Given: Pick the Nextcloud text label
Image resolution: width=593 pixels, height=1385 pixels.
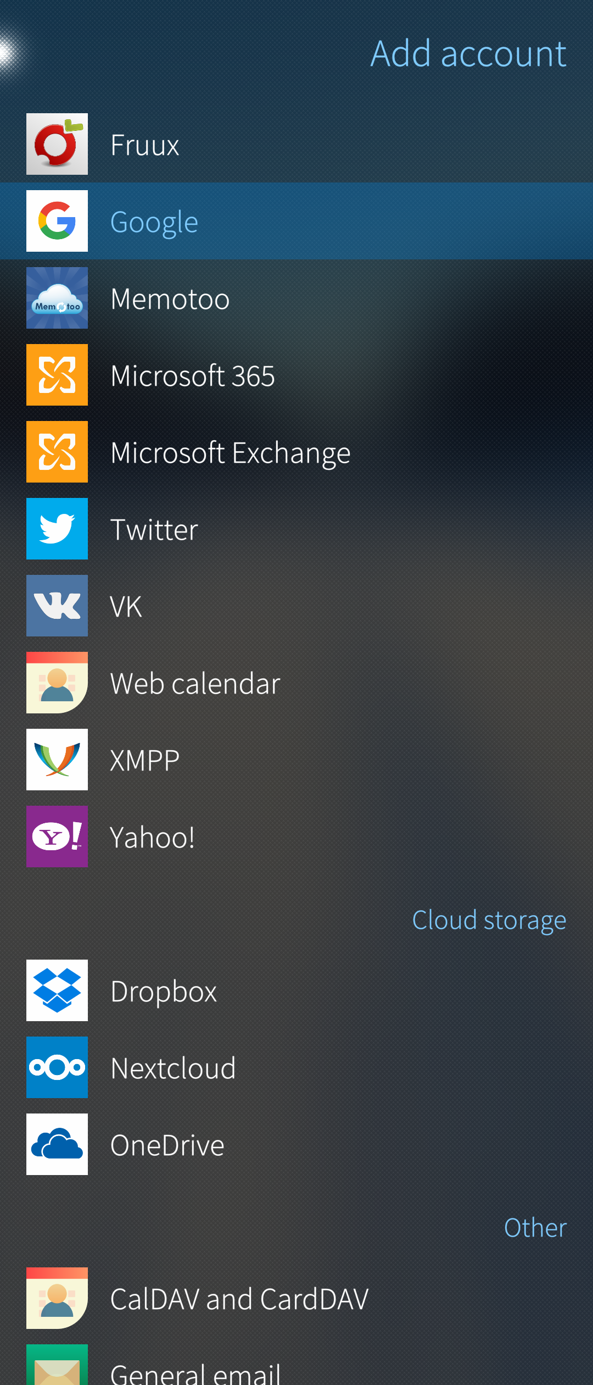Looking at the screenshot, I should (173, 1068).
